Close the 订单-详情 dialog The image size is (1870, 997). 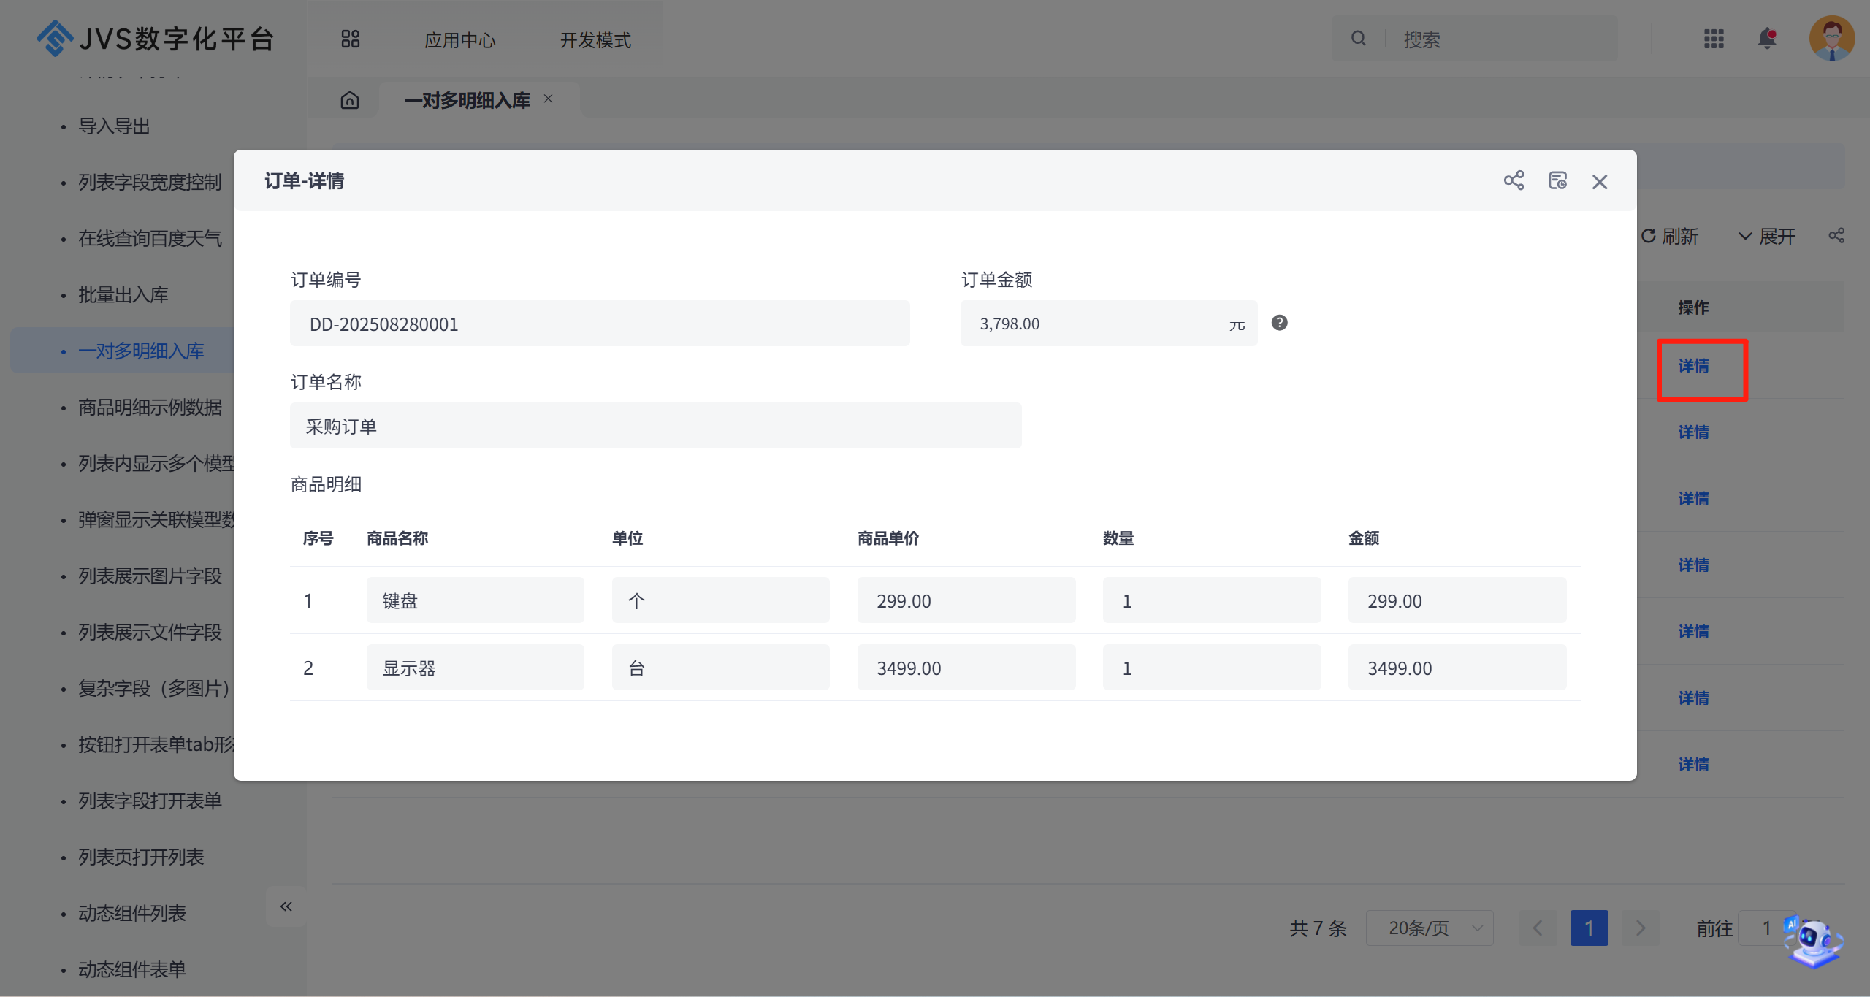point(1600,182)
